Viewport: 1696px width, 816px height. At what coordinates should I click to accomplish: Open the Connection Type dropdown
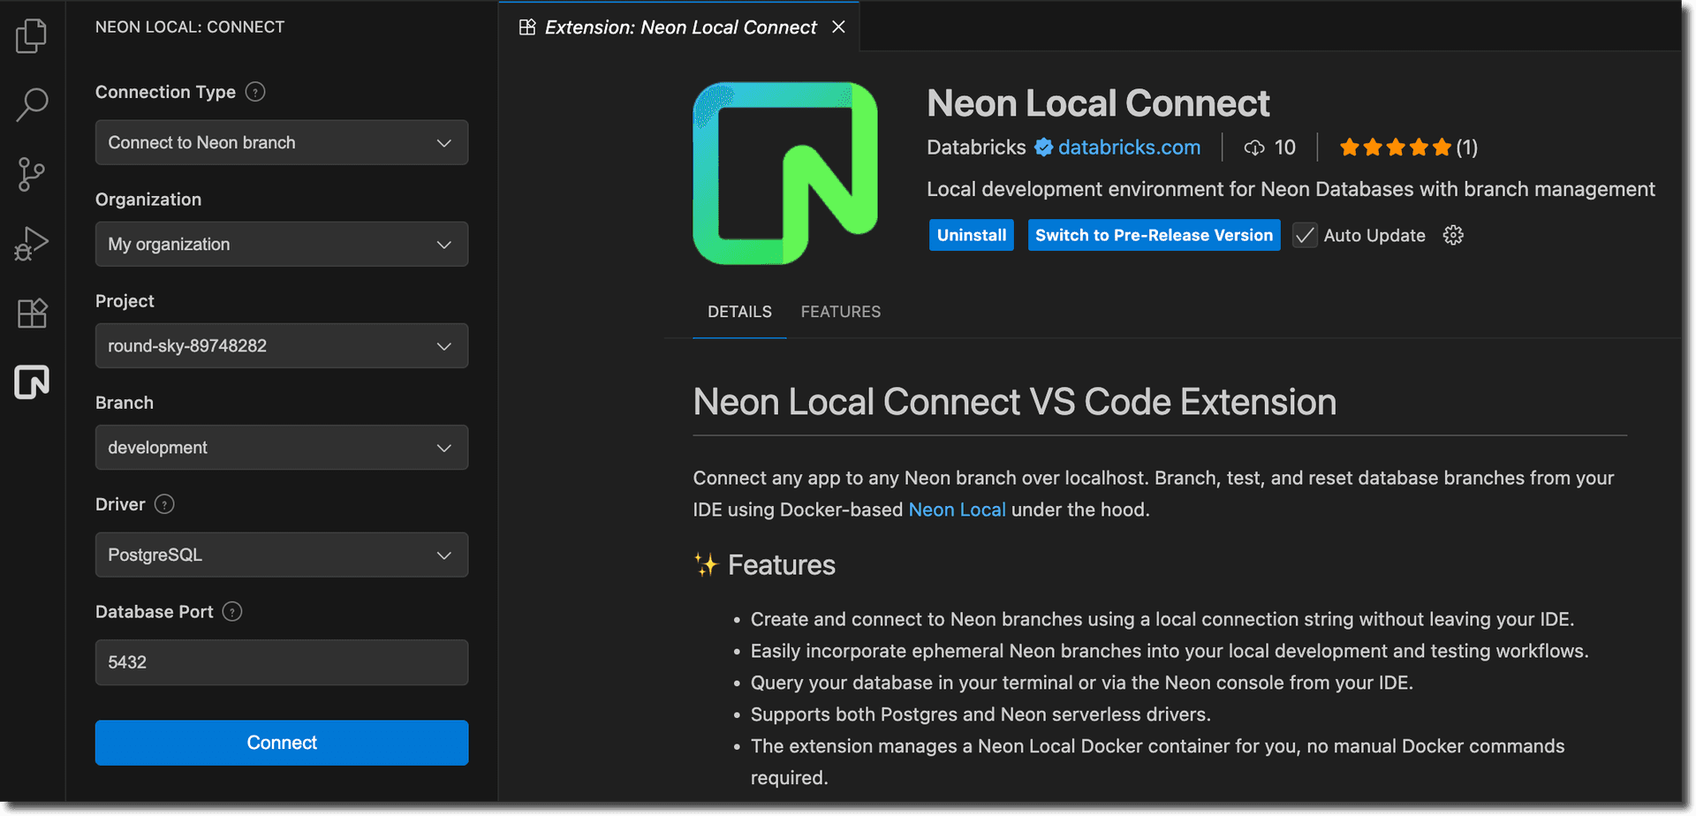click(x=281, y=142)
